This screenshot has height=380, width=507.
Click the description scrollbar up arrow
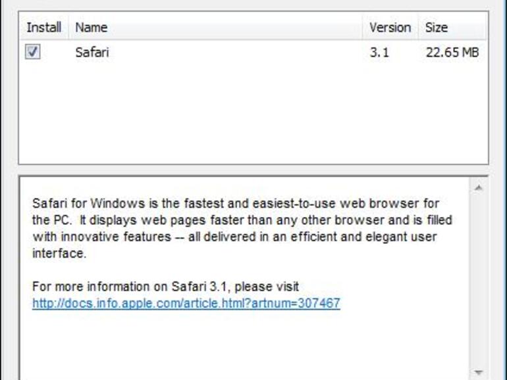[479, 188]
